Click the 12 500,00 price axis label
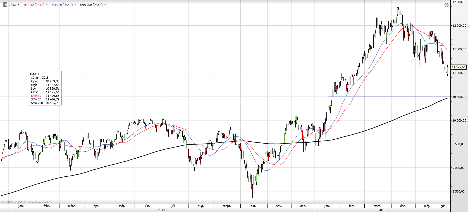468x212 pixels. point(459,2)
